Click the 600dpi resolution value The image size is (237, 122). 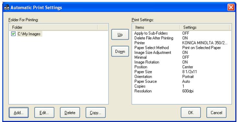[x=188, y=91]
